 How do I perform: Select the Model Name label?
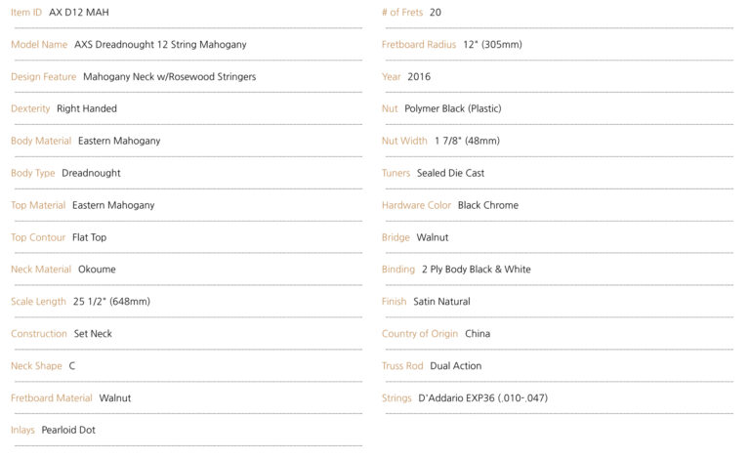tap(39, 45)
